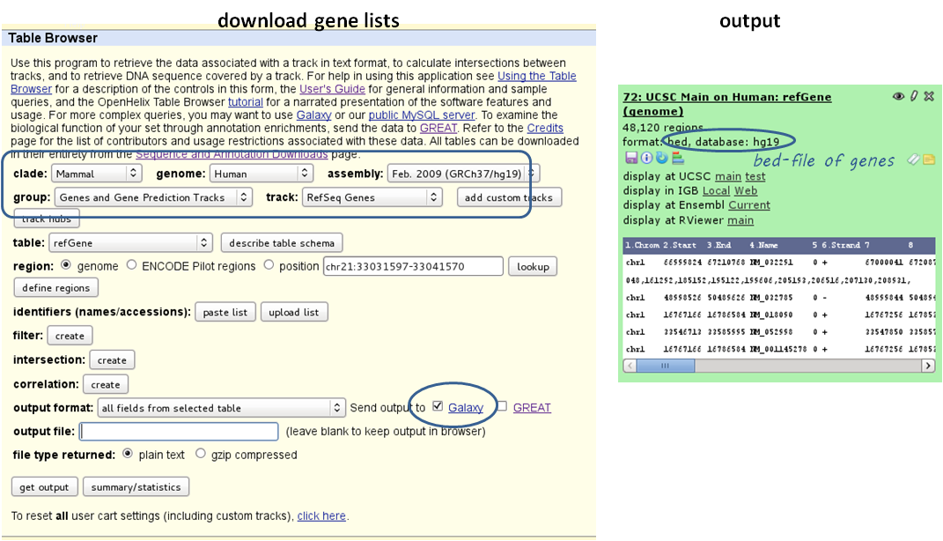Edit dataset tags icon

pyautogui.click(x=913, y=159)
